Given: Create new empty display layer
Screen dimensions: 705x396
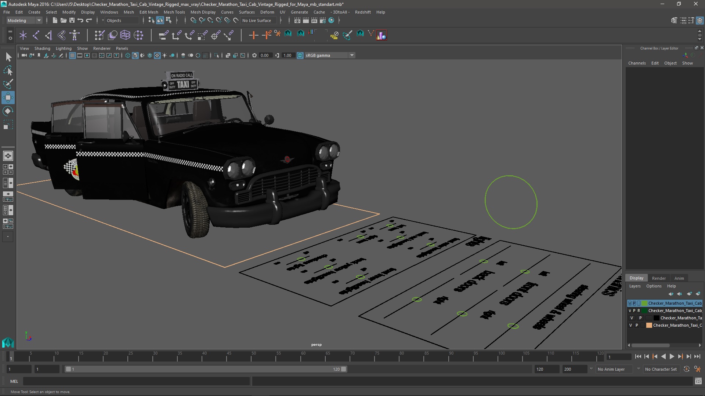Looking at the screenshot, I should click(x=689, y=294).
